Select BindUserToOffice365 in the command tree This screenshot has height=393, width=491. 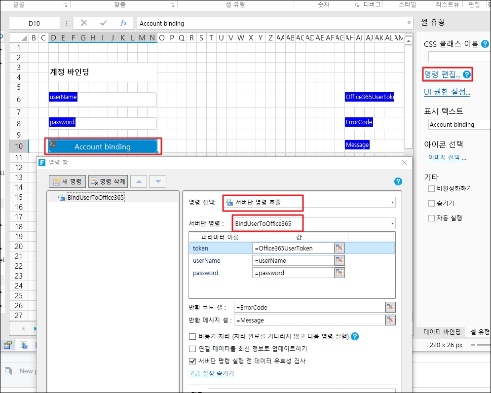[95, 197]
